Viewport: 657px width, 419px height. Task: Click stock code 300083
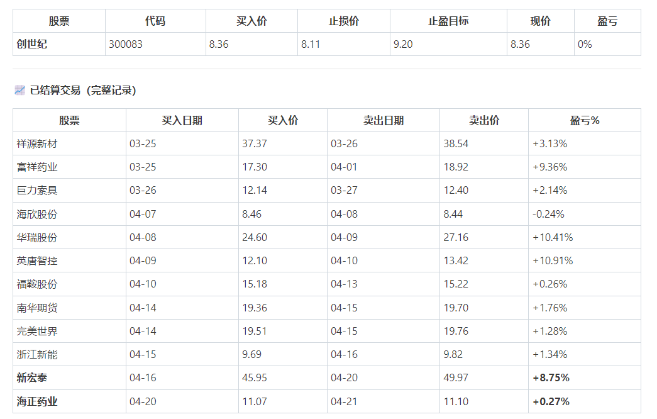126,44
